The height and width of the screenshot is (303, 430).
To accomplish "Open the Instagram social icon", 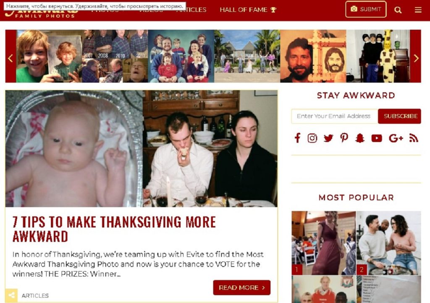I will [312, 138].
